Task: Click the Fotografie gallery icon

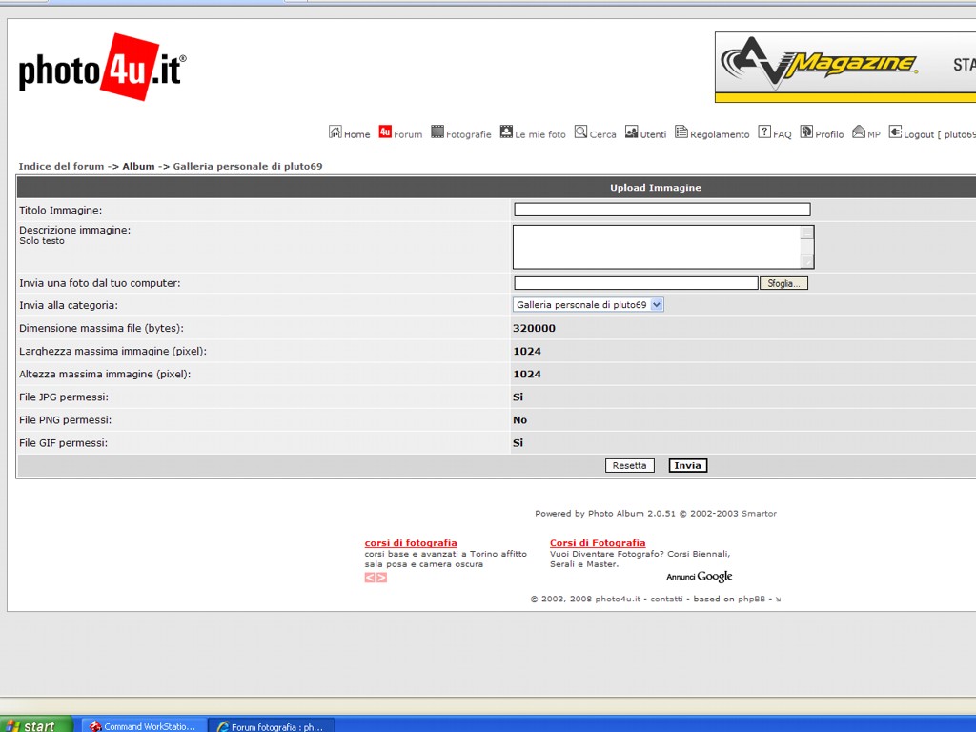Action: click(437, 132)
